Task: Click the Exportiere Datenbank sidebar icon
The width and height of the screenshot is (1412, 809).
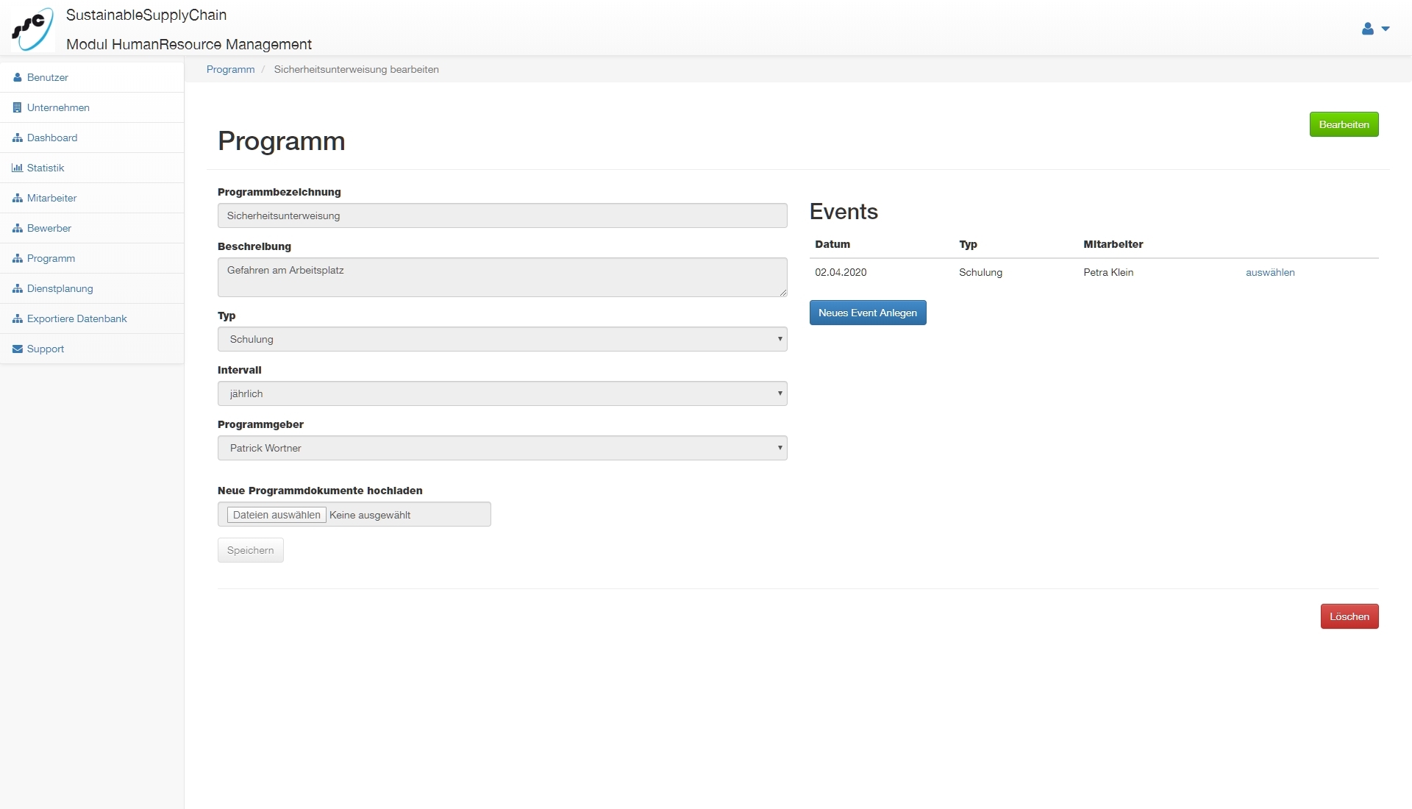Action: click(x=18, y=318)
